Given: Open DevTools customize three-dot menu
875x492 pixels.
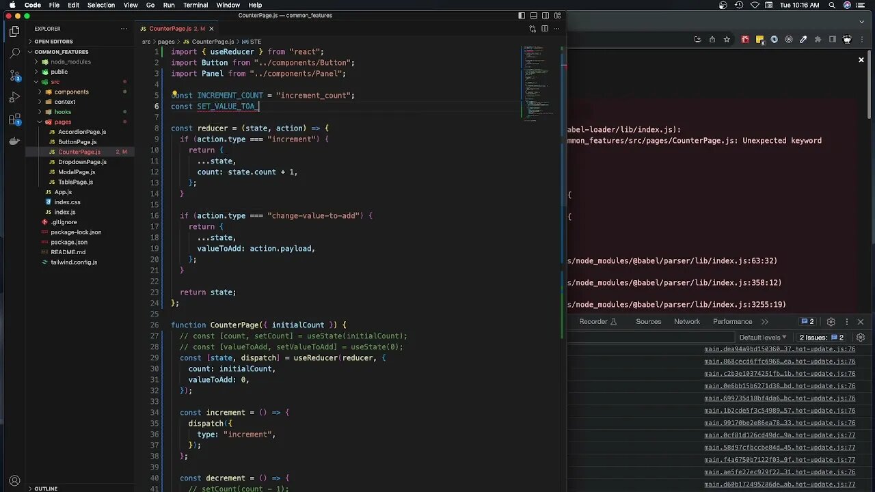Looking at the screenshot, I should tap(846, 322).
